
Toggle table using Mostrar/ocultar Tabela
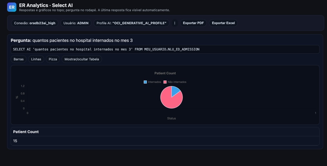click(81, 59)
